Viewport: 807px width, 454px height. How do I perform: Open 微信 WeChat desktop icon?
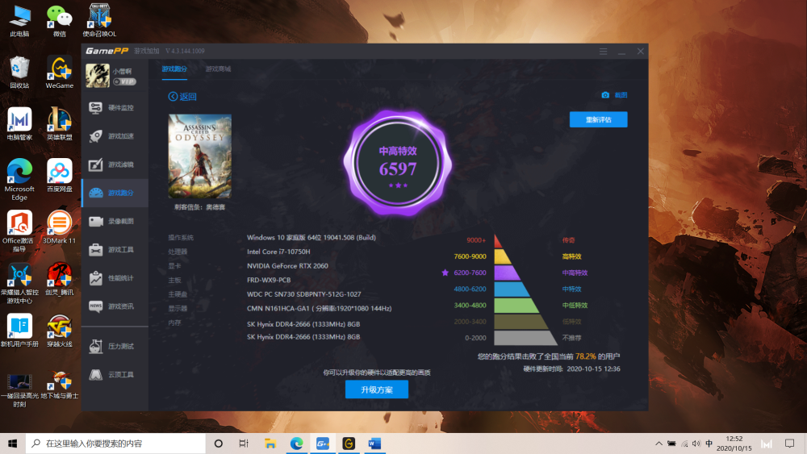click(59, 21)
